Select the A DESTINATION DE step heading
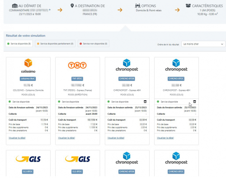 [90, 6]
